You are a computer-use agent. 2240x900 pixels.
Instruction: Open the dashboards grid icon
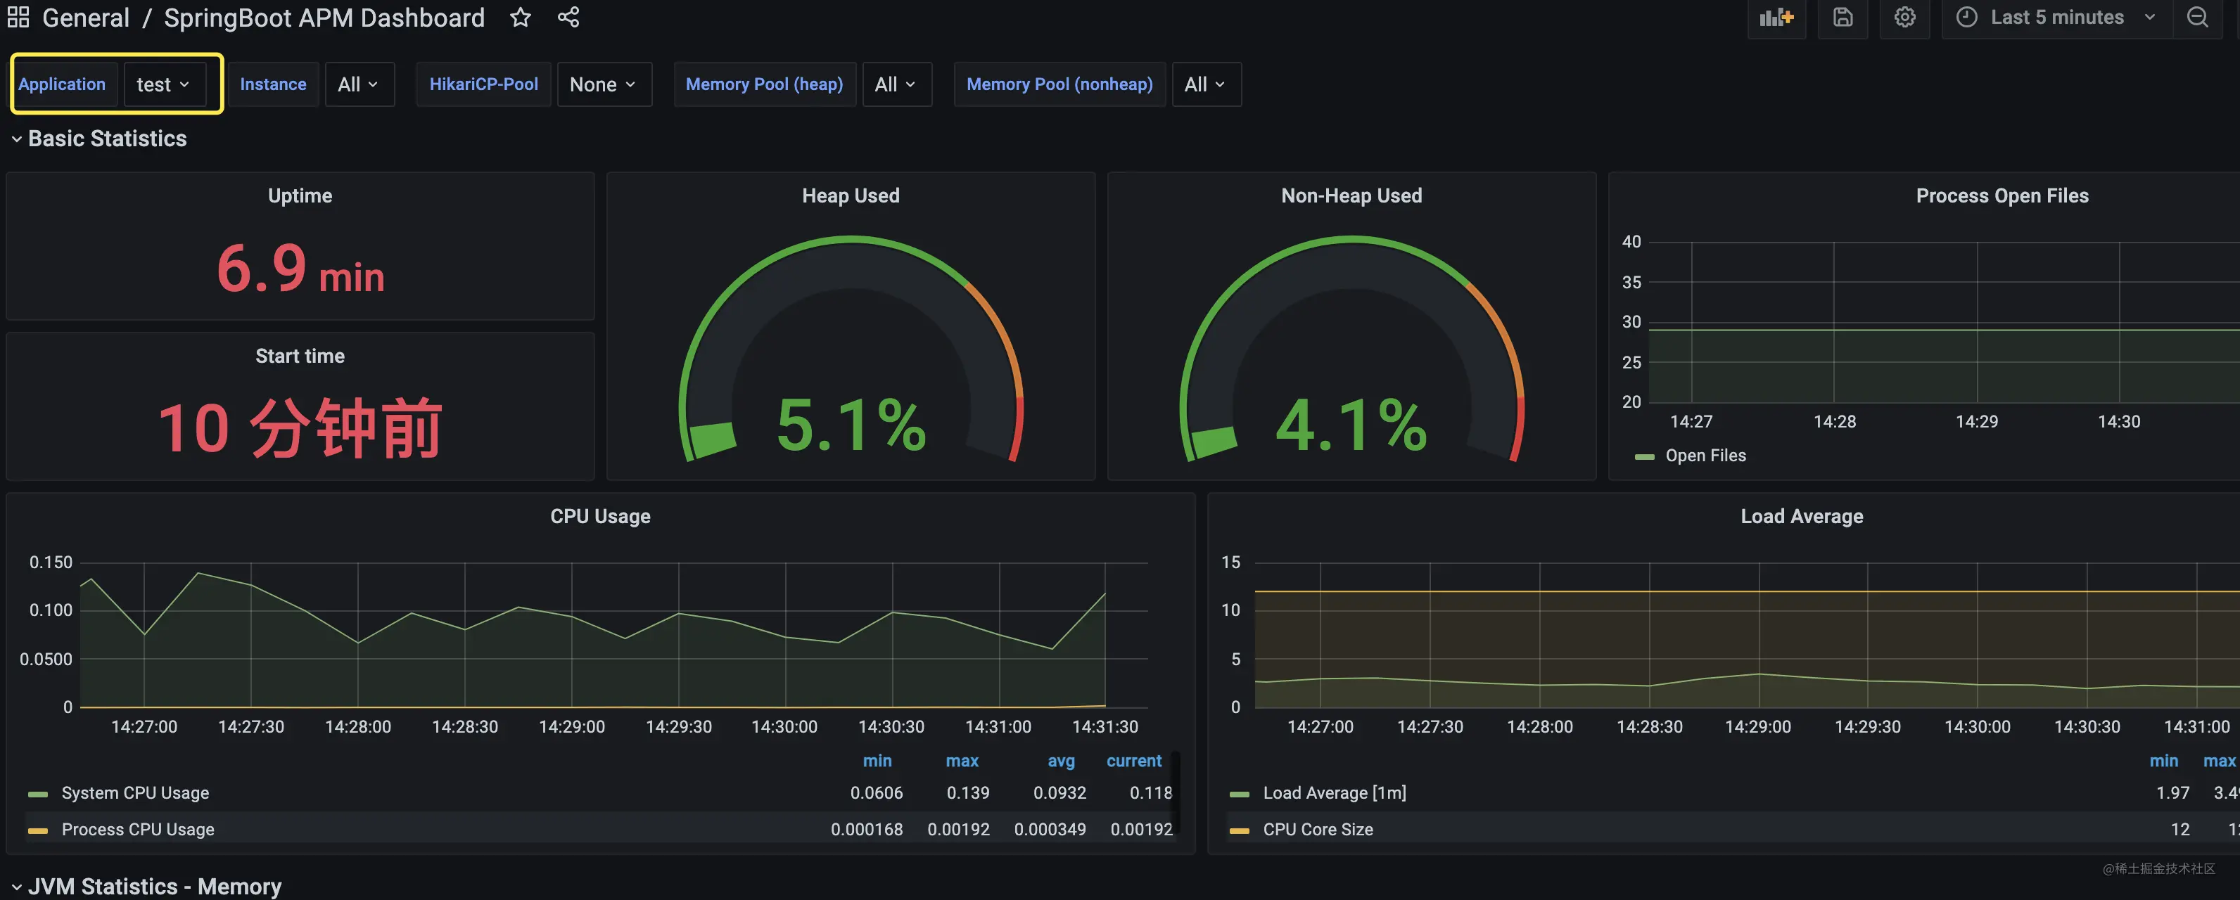tap(18, 18)
